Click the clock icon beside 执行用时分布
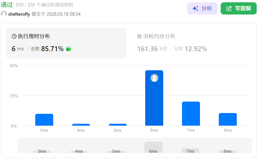259x160 pixels. pyautogui.click(x=14, y=37)
